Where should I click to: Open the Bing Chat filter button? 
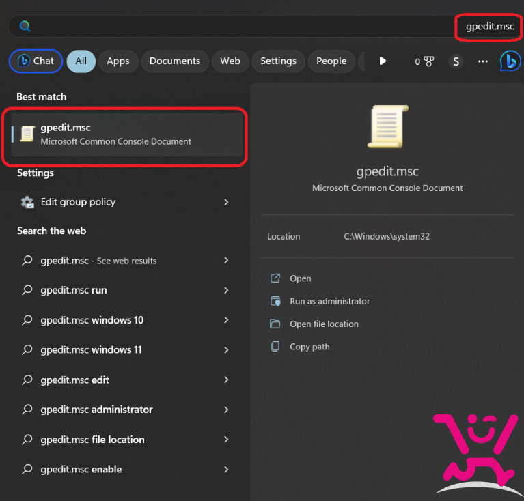[36, 61]
